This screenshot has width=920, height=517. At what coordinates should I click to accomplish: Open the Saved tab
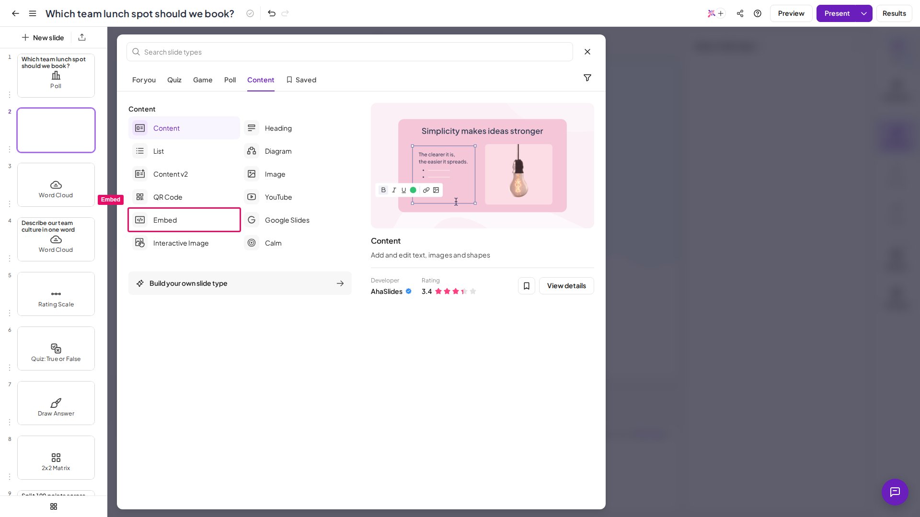coord(301,80)
